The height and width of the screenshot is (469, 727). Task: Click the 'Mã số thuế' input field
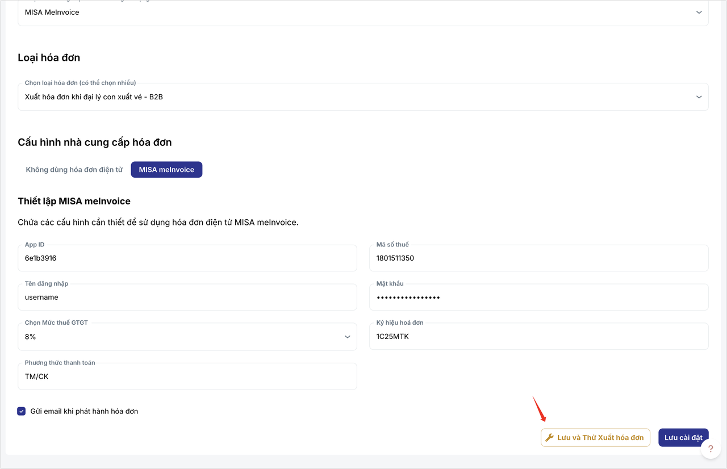click(x=539, y=258)
